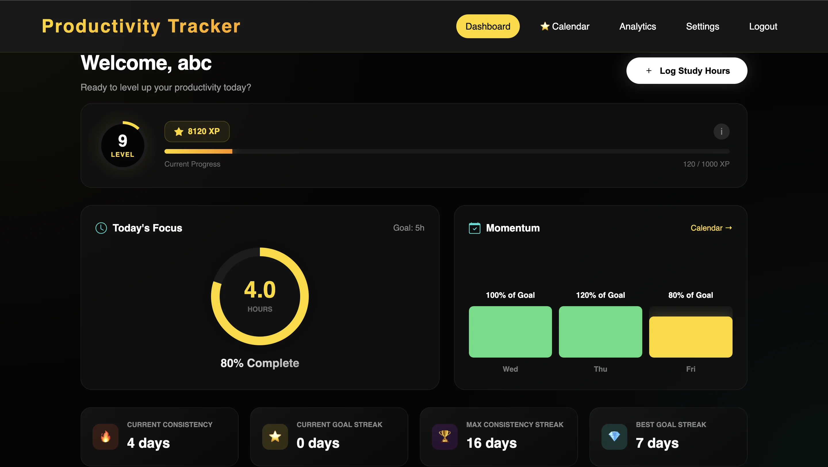The width and height of the screenshot is (828, 467).
Task: Click the star icon for Current Goal Streak
Action: pos(275,437)
